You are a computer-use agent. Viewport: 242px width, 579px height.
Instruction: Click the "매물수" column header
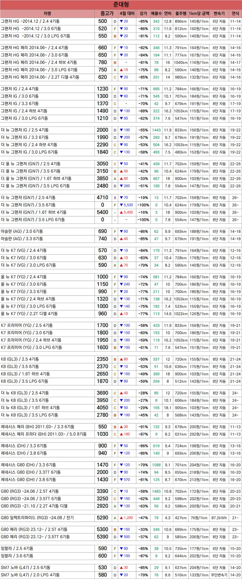coord(156,13)
